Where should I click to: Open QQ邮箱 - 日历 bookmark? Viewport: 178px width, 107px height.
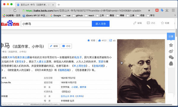tap(12, 16)
